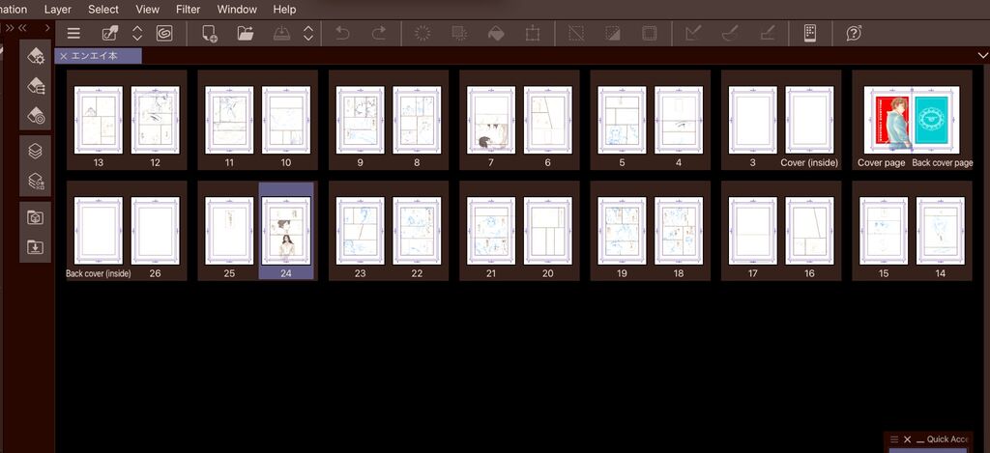The image size is (990, 453).
Task: Open the Quick Access panel menu icon
Action: point(894,439)
